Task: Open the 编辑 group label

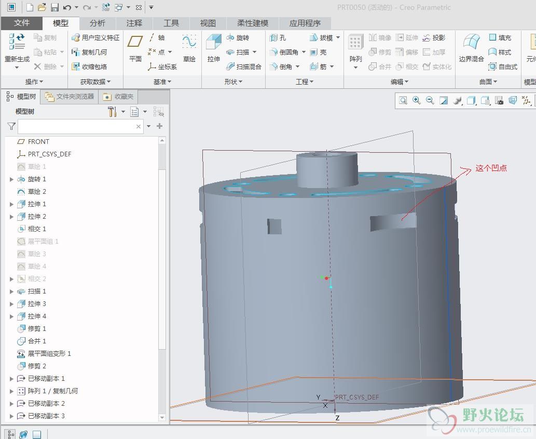Action: (x=399, y=82)
